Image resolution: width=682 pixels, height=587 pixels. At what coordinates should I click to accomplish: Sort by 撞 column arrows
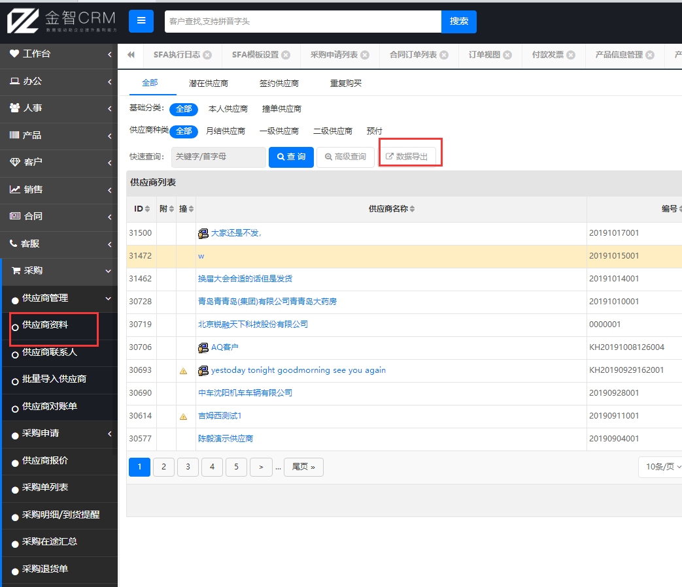[191, 209]
